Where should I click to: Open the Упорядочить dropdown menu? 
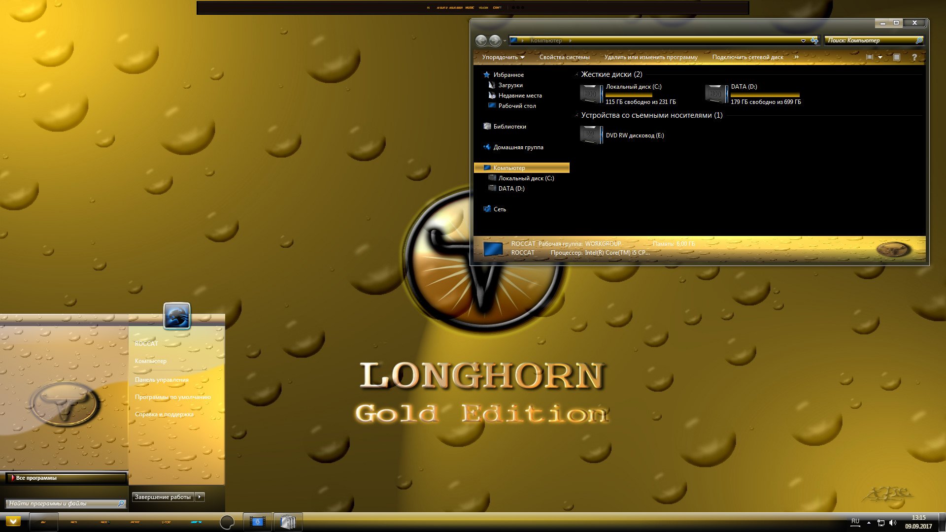(503, 57)
